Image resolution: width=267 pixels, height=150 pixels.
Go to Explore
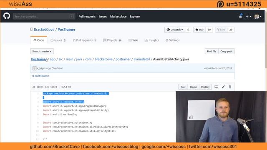pyautogui.click(x=135, y=17)
